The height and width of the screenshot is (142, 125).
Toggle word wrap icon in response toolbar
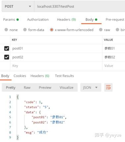[108, 88]
